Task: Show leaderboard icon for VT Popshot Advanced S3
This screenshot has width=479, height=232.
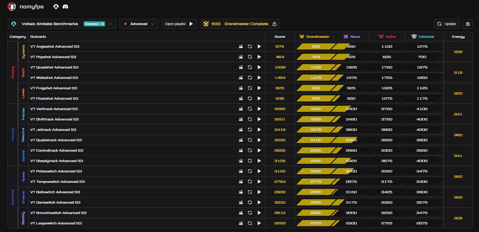Action: tap(241, 57)
